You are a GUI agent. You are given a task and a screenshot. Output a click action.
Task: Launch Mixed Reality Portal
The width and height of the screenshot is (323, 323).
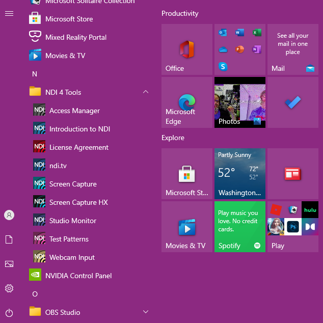click(89, 37)
